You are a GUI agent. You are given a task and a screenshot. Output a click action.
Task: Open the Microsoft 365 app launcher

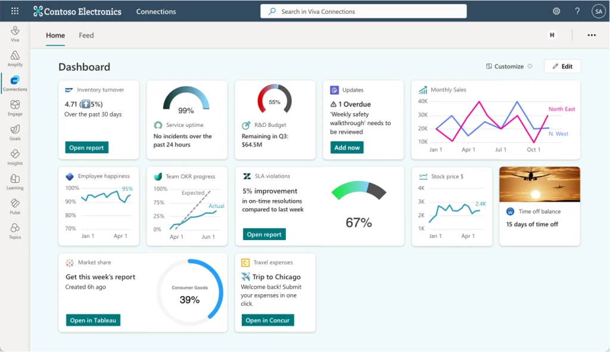point(14,11)
